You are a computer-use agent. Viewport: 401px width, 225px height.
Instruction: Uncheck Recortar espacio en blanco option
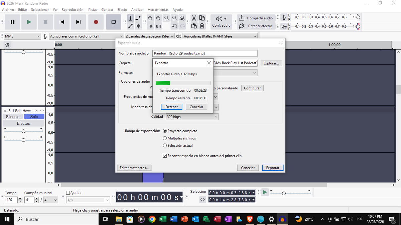tap(165, 156)
